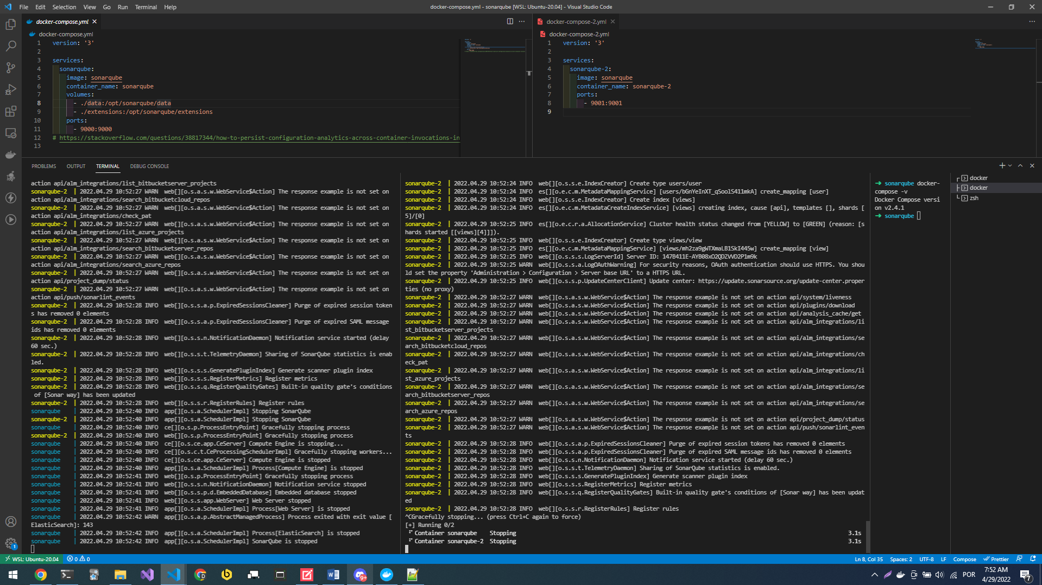Open the lightning bolt view in activity bar

pos(10,198)
